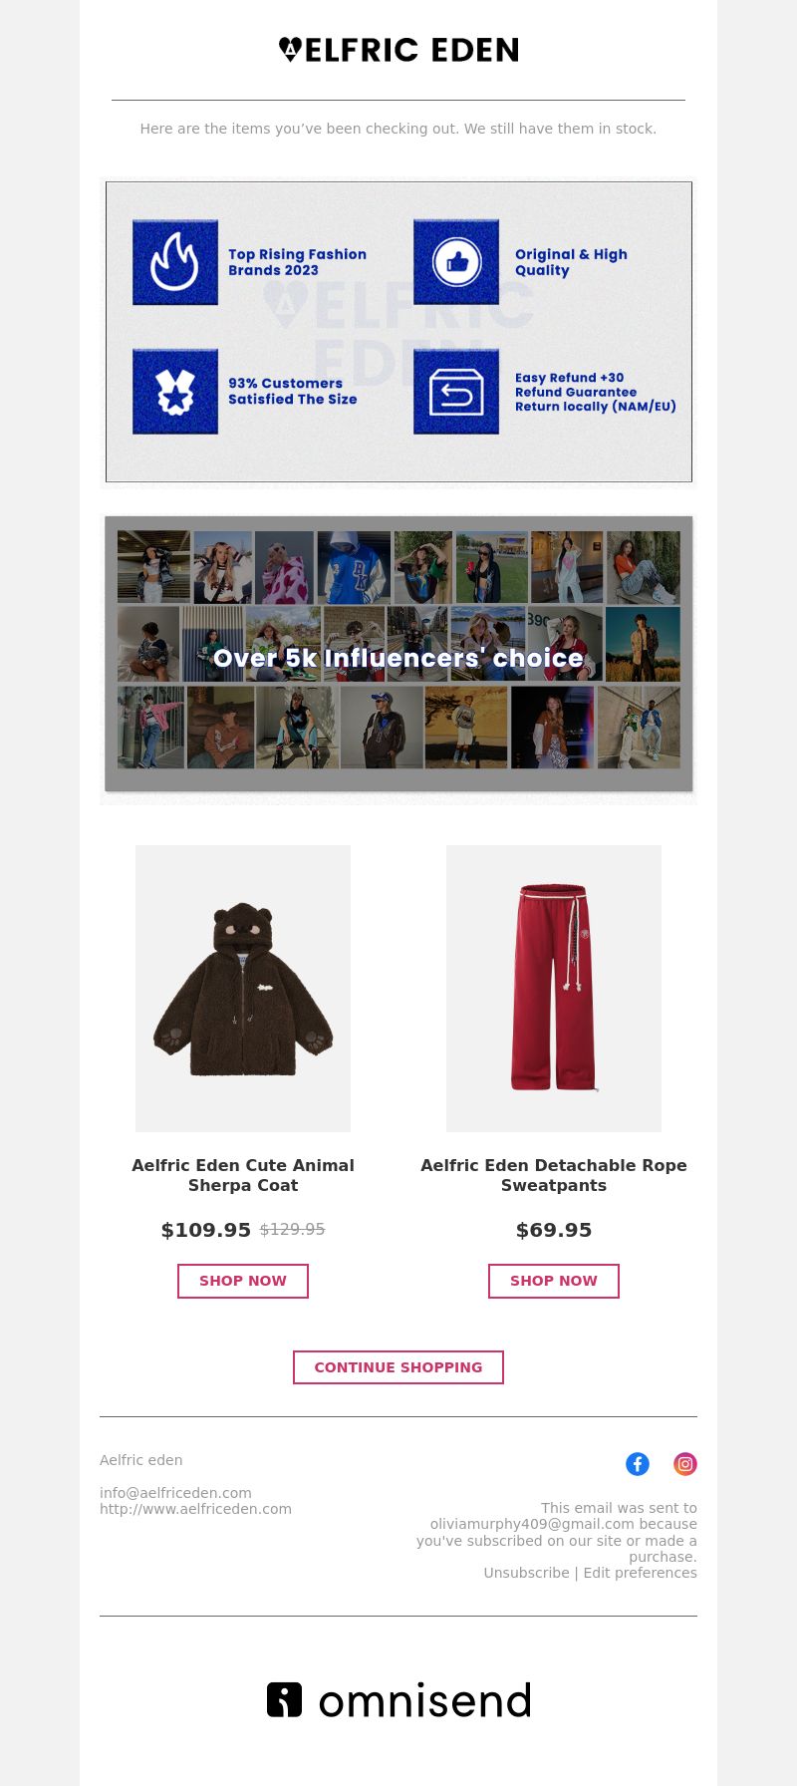Click the Facebook icon in footer
The height and width of the screenshot is (1786, 797).
(x=638, y=1463)
